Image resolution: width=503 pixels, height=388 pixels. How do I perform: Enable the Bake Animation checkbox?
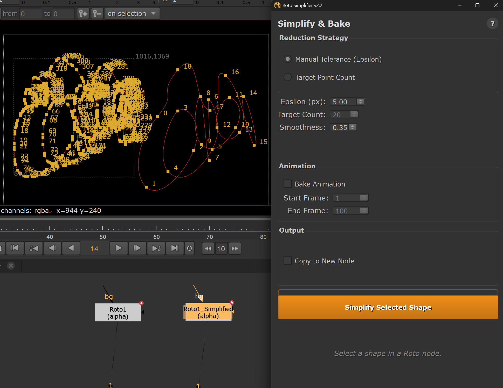point(288,184)
